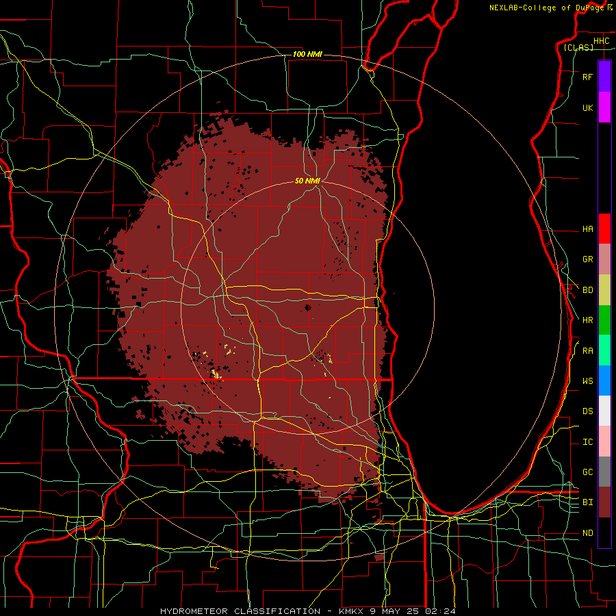This screenshot has width=616, height=616.
Task: Click the BI dark red legend swatch
Action: (x=604, y=502)
